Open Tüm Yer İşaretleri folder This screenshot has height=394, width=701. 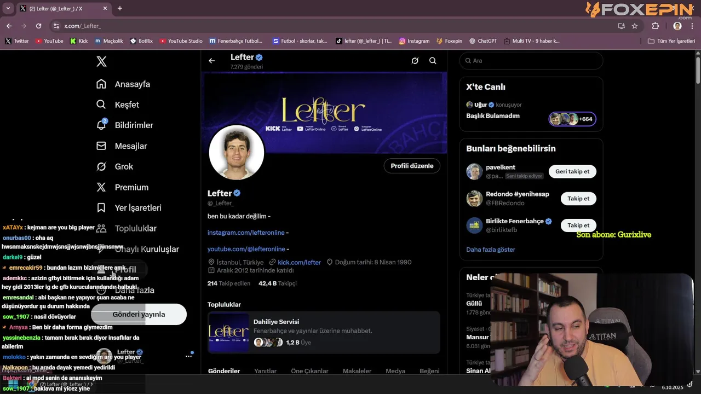(x=671, y=41)
